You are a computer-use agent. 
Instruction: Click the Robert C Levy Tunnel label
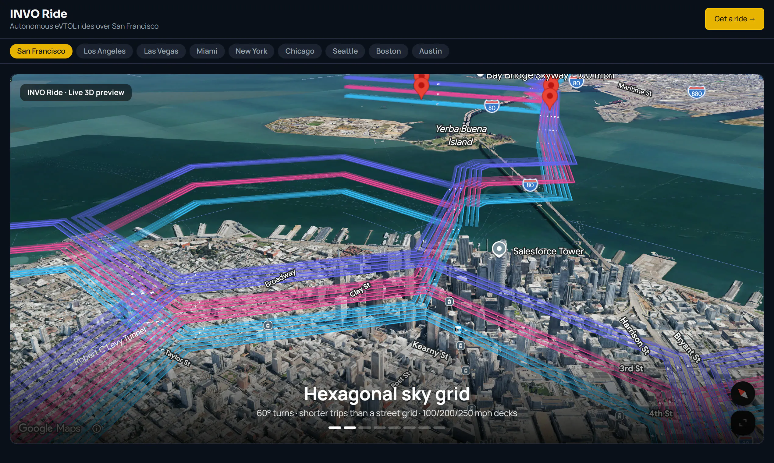click(x=110, y=346)
